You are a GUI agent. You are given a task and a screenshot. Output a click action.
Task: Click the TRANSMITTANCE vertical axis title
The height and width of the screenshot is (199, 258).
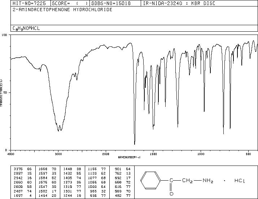coord(1,93)
